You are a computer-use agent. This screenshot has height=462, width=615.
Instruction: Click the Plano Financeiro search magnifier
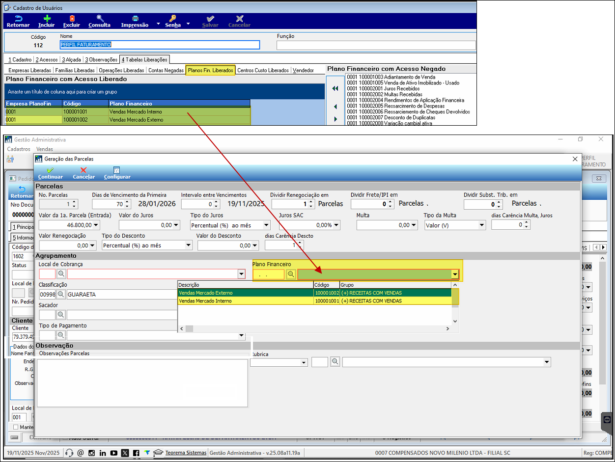point(291,274)
